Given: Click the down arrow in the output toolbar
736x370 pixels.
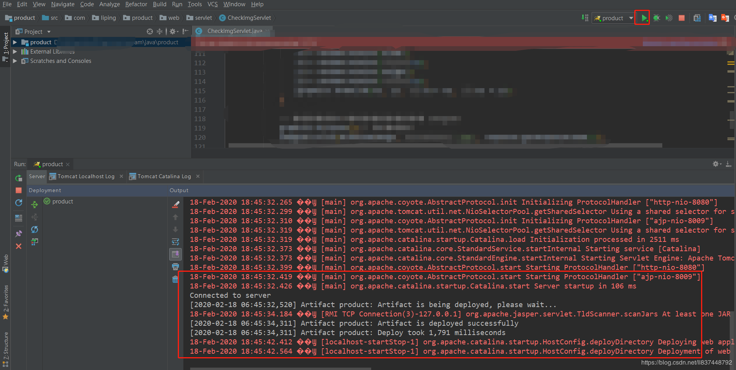Looking at the screenshot, I should tap(175, 229).
